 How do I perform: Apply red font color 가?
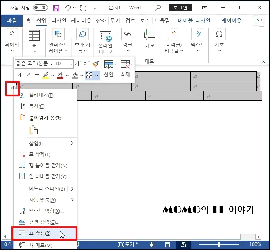(x=60, y=75)
